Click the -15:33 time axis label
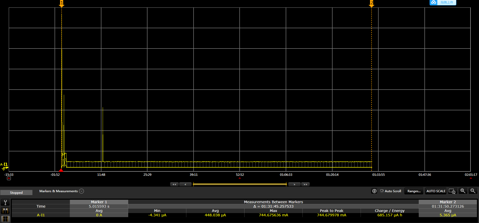Screen dimensions: 479x223 (x=9, y=174)
